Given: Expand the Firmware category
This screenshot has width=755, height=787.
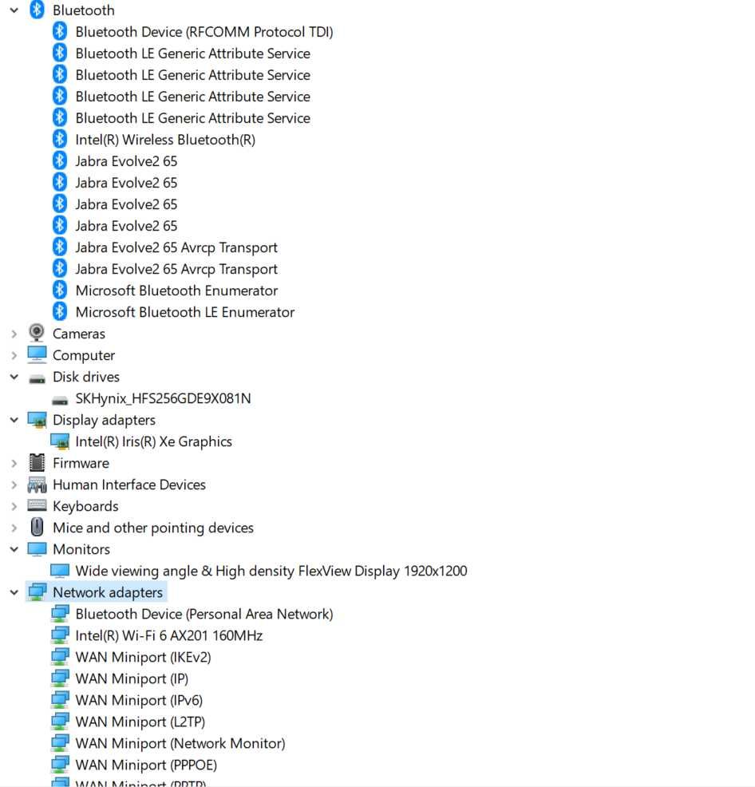Looking at the screenshot, I should point(14,463).
